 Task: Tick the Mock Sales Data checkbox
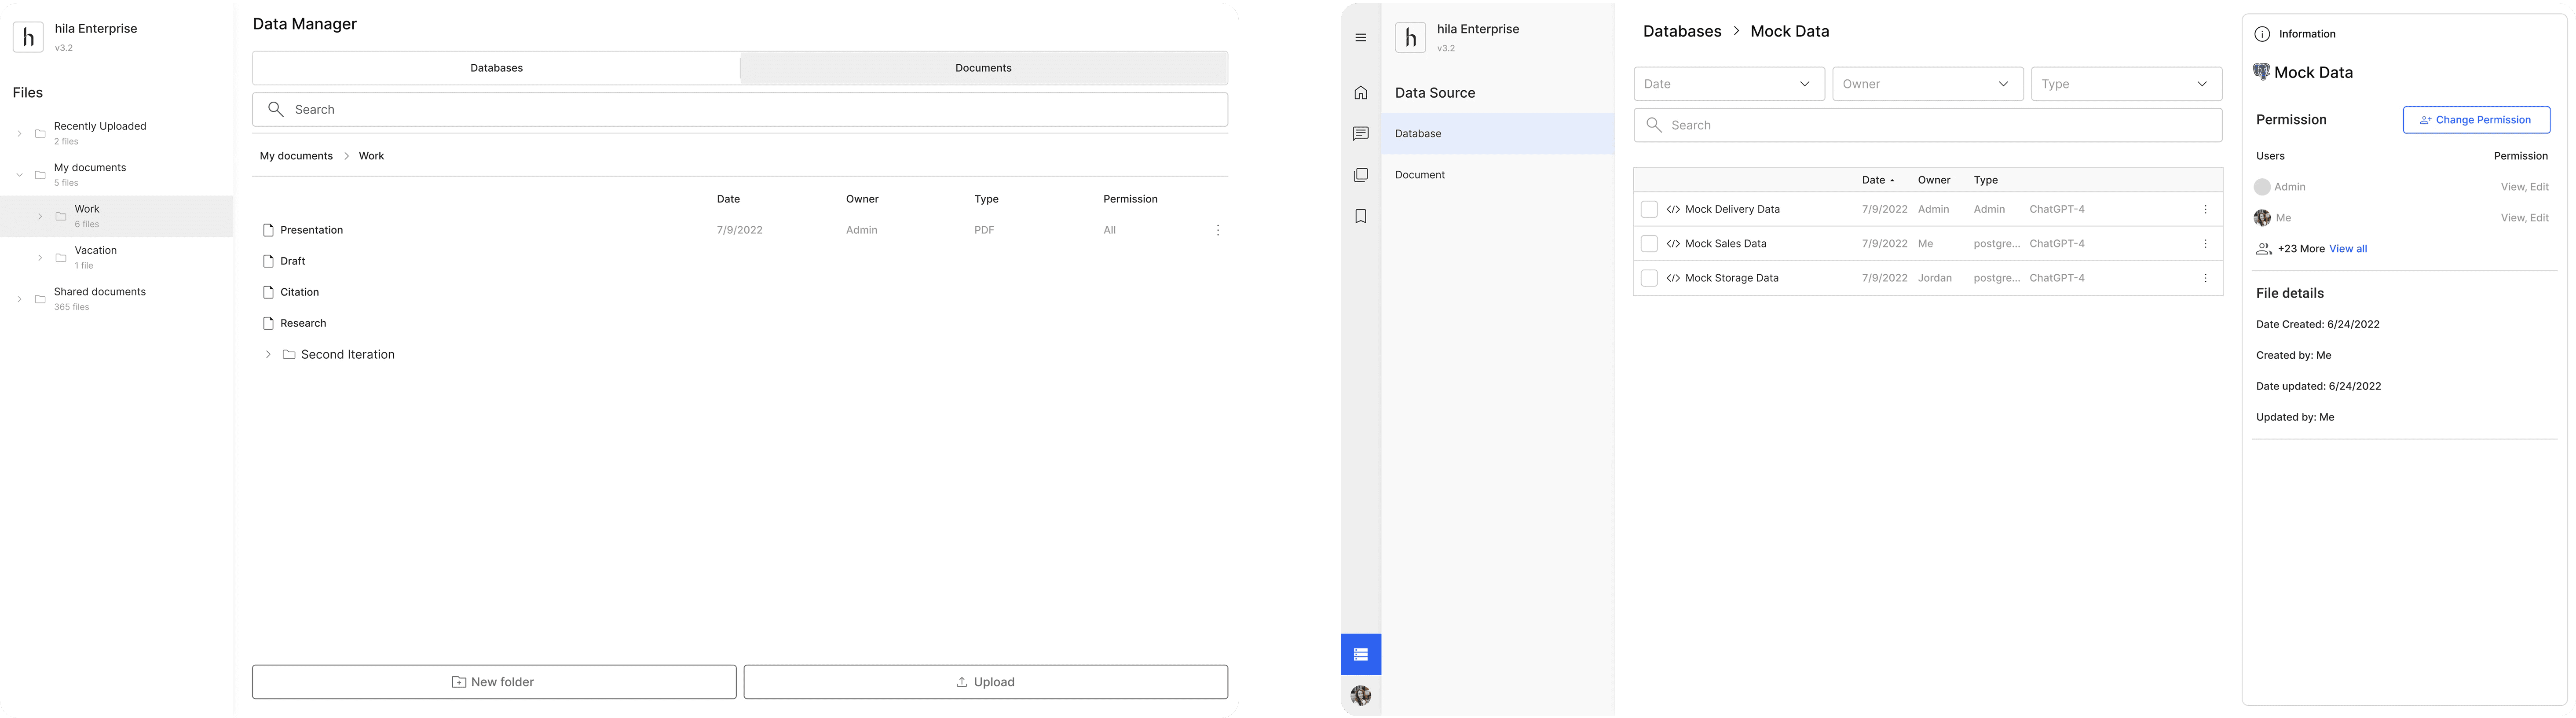(1649, 243)
